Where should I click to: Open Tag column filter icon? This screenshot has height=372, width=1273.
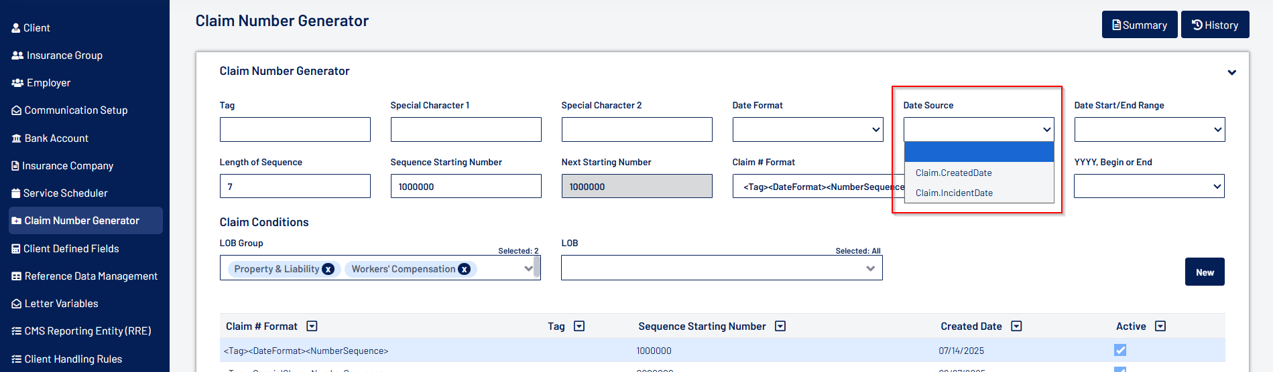pyautogui.click(x=579, y=327)
